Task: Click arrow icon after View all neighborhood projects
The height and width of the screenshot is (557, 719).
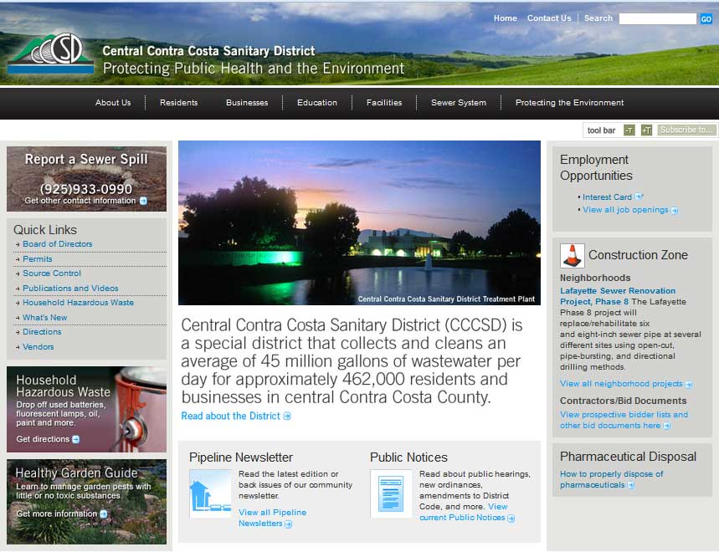Action: coord(689,385)
